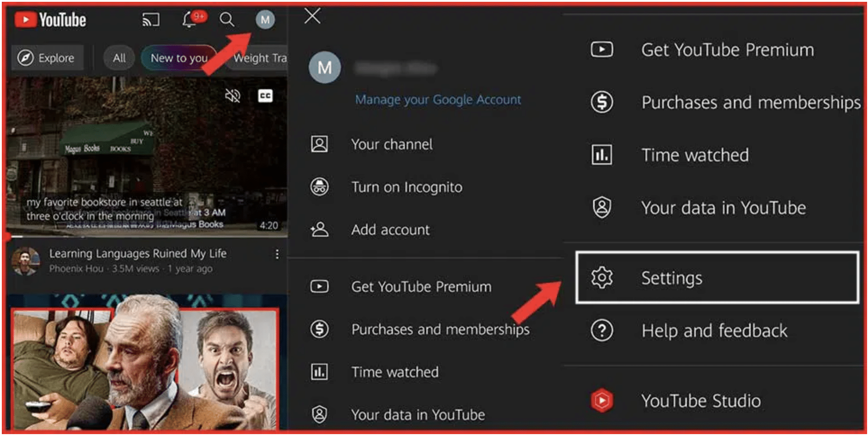The height and width of the screenshot is (435, 868).
Task: Open Learning Languages Ruined My Life title
Action: coord(137,254)
